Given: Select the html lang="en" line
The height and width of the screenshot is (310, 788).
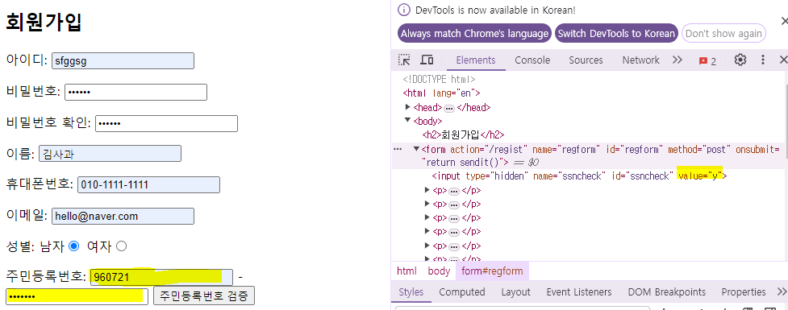Looking at the screenshot, I should tap(442, 93).
